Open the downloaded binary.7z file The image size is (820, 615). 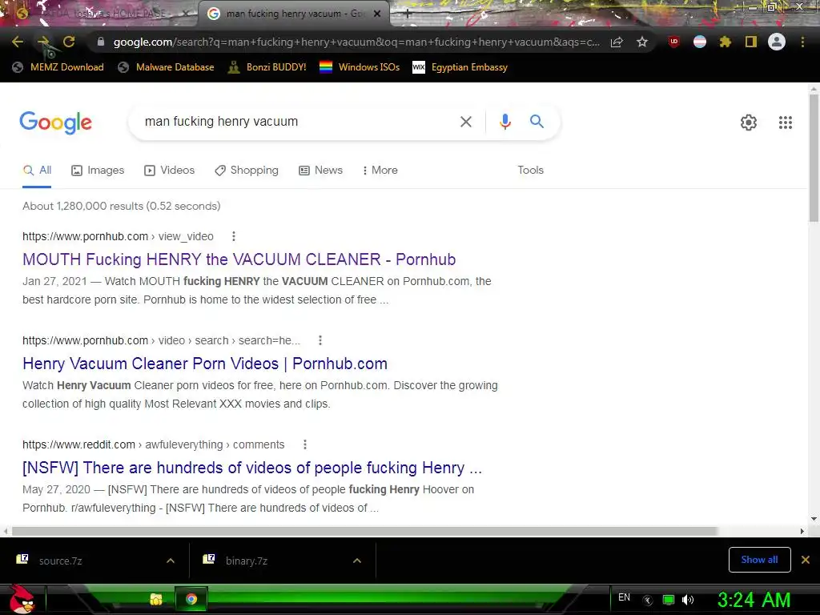pos(247,561)
